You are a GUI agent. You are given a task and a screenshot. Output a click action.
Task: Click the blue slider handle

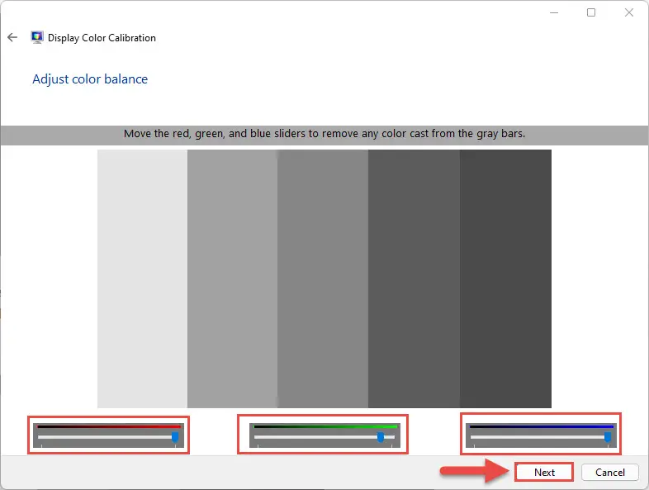[x=608, y=437]
